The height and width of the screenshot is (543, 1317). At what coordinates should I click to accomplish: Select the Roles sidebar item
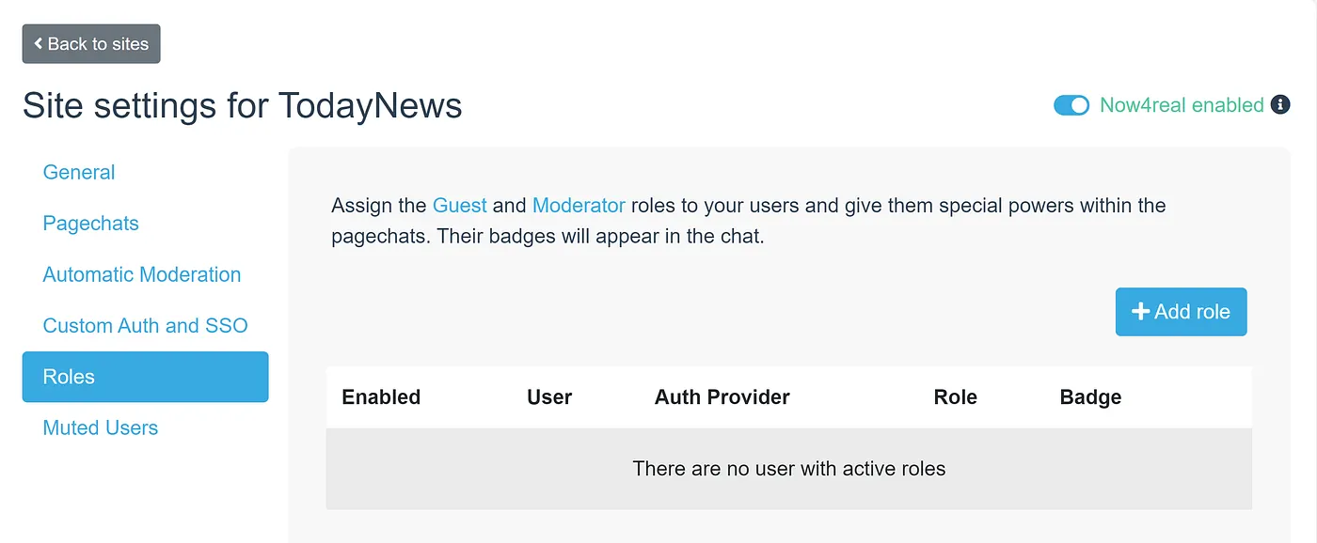tap(145, 377)
